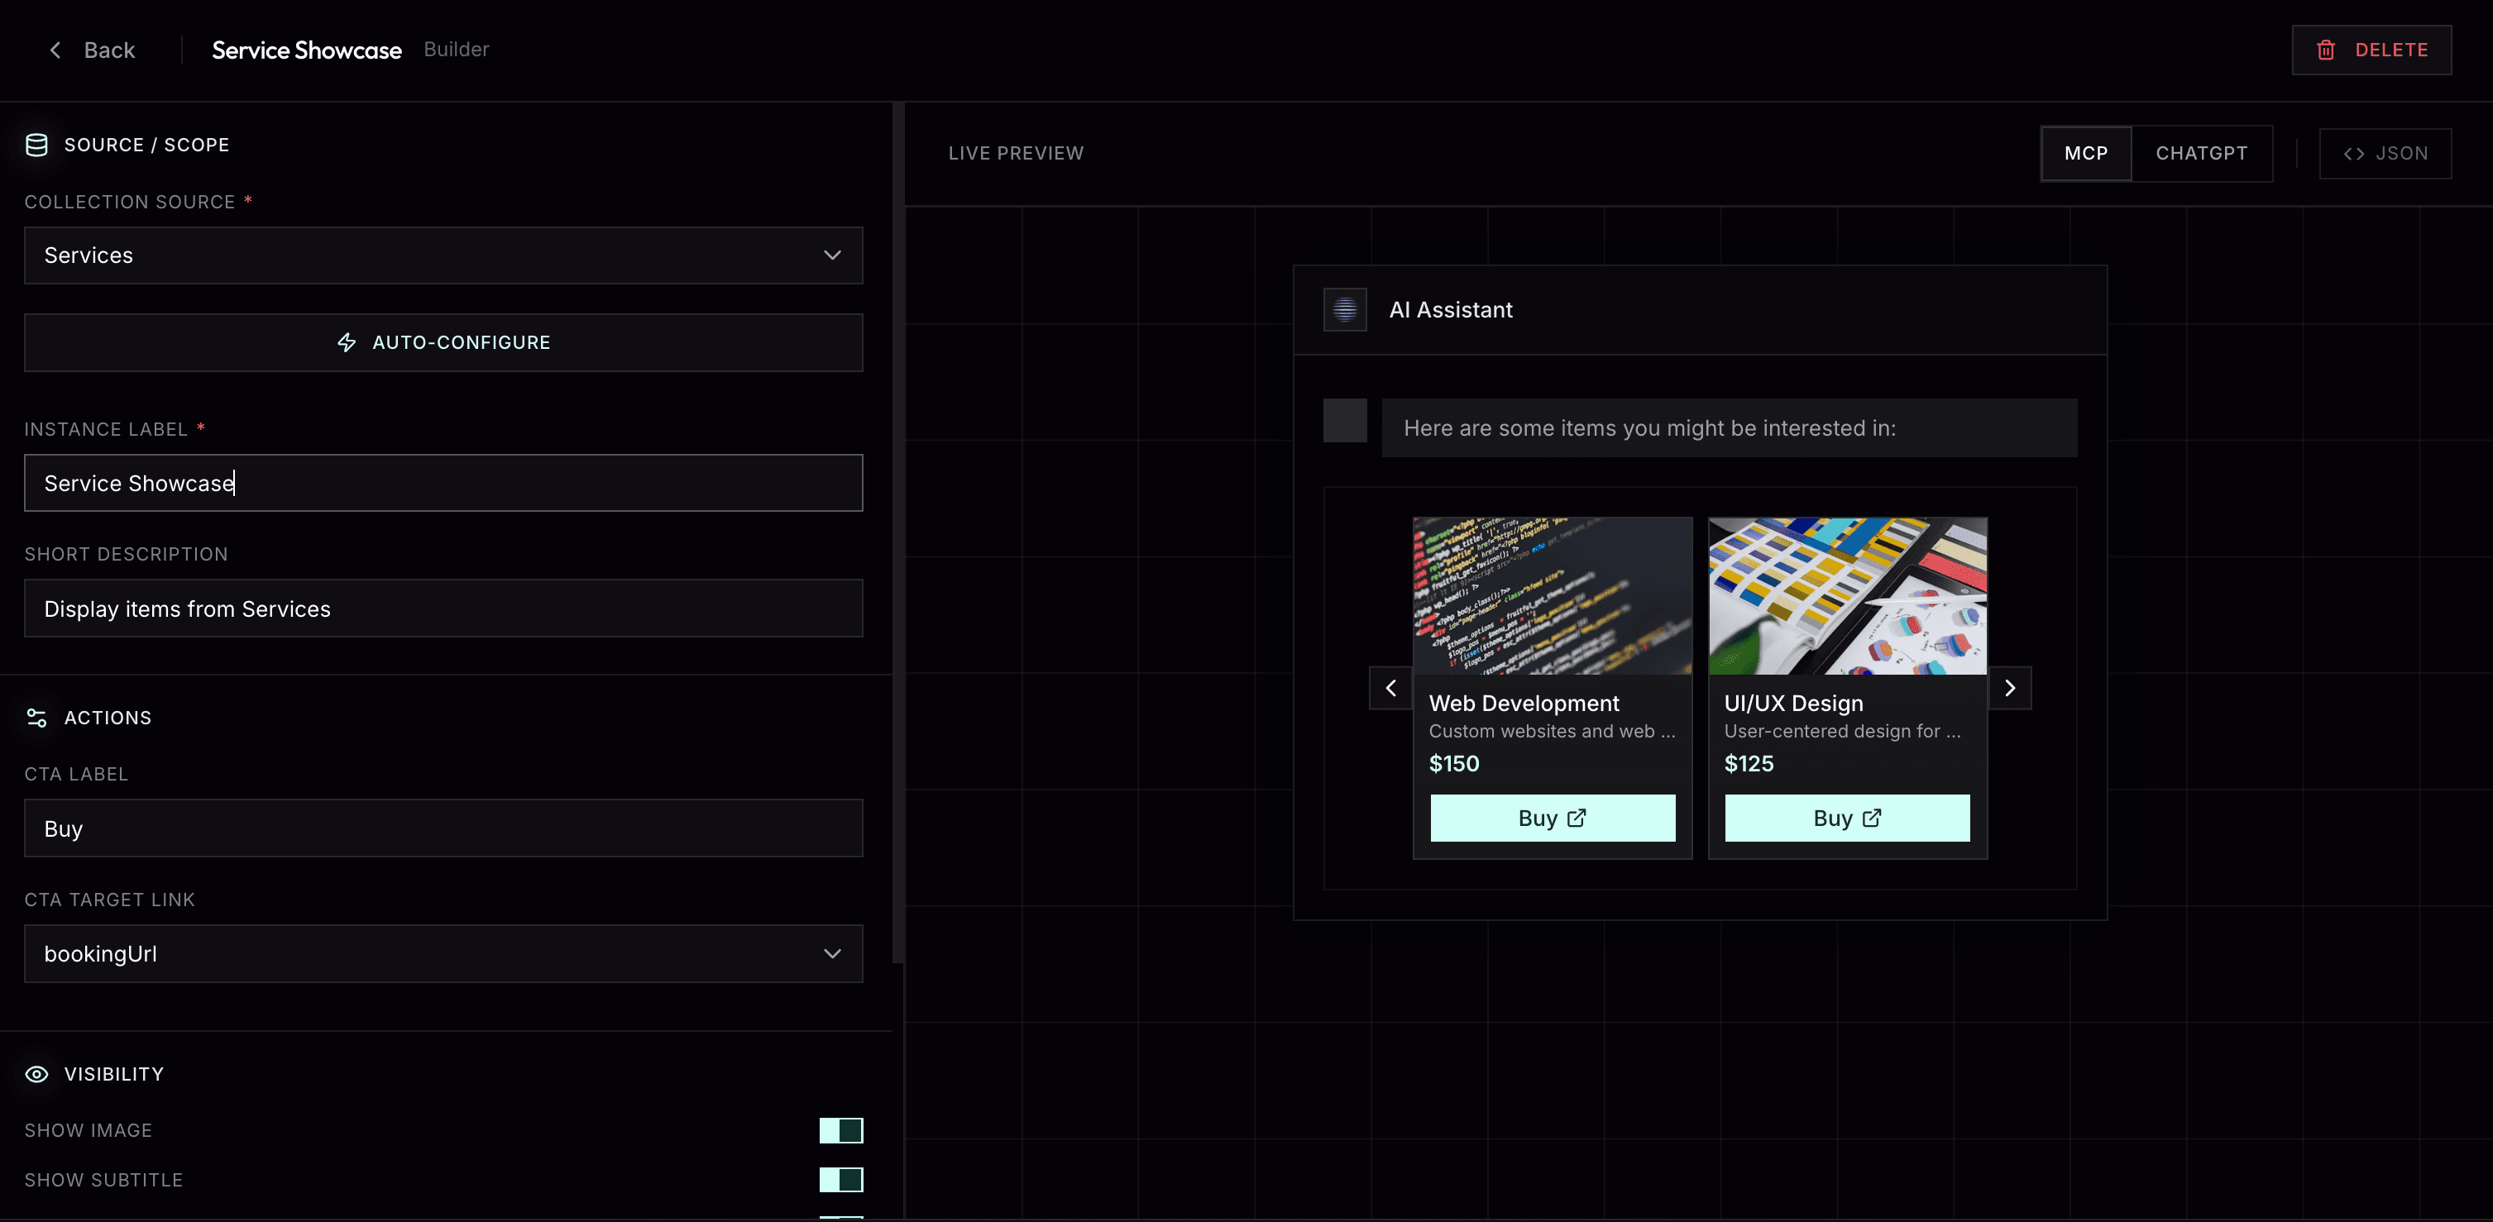The width and height of the screenshot is (2493, 1222).
Task: Open the JSON view button
Action: (x=2385, y=153)
